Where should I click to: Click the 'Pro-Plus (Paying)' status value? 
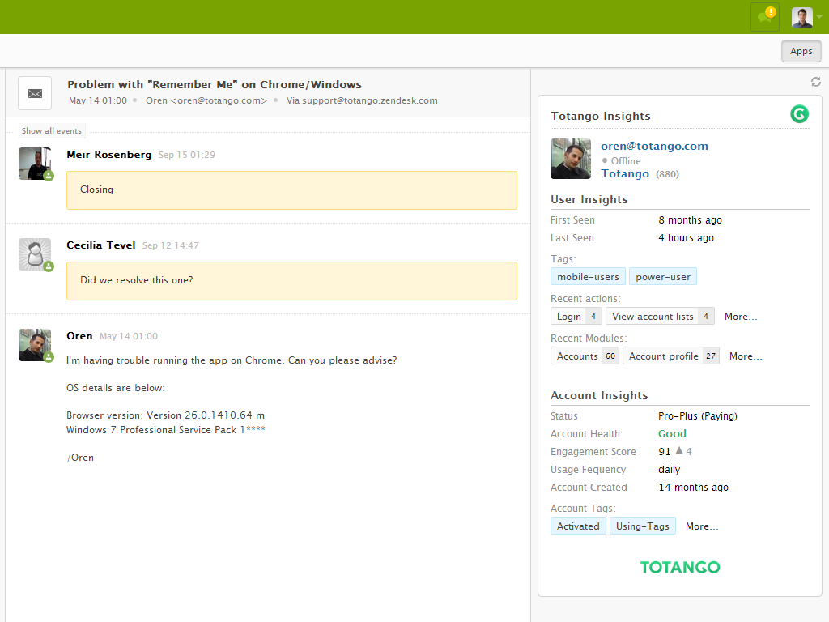697,415
